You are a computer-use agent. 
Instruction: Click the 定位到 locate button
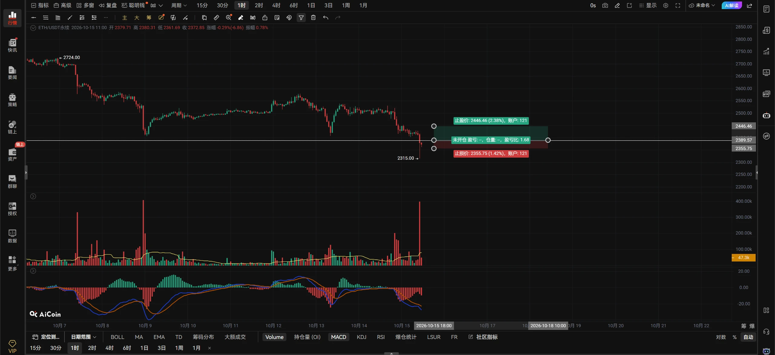[x=46, y=337]
